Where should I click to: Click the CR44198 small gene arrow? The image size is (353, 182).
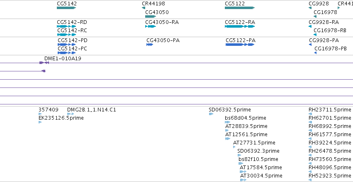click(144, 8)
